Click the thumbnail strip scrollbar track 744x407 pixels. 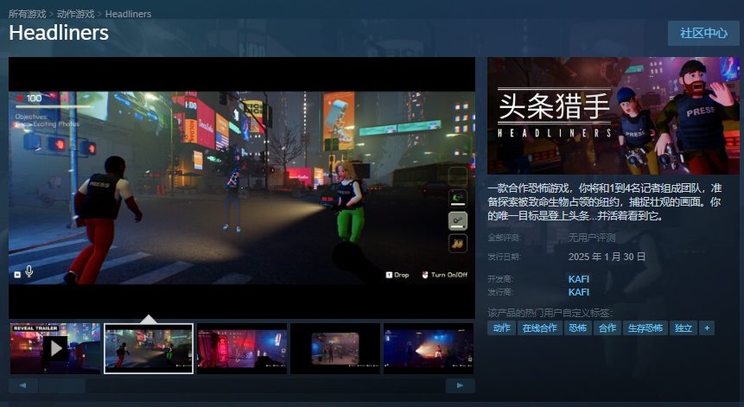pyautogui.click(x=242, y=385)
